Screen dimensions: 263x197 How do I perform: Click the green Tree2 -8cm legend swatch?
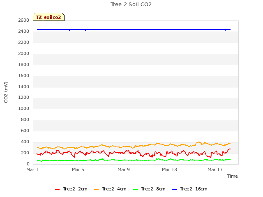(135, 190)
